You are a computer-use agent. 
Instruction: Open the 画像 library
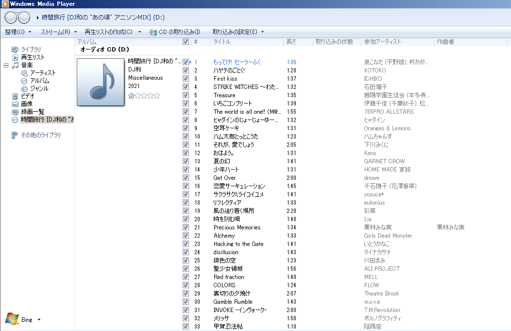point(27,104)
